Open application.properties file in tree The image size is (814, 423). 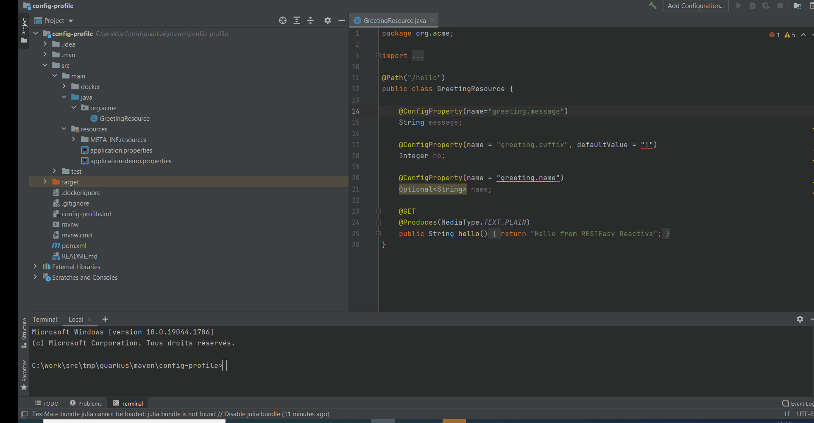tap(121, 150)
